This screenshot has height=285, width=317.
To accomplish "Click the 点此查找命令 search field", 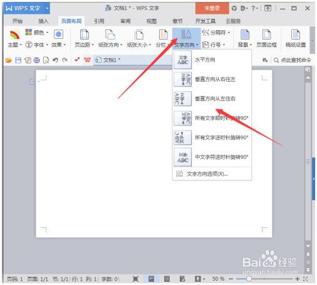I will point(293,60).
